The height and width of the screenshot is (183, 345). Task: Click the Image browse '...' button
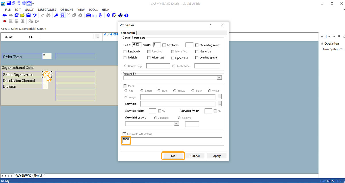(x=220, y=97)
